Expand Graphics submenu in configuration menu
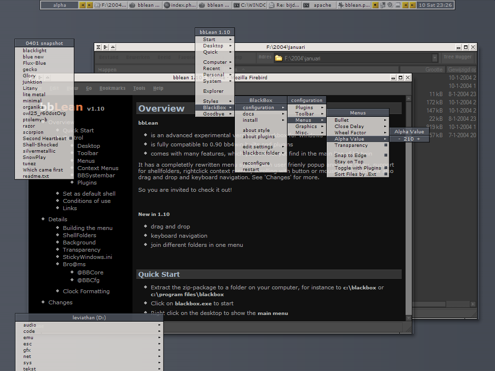This screenshot has width=495, height=371. (306, 127)
